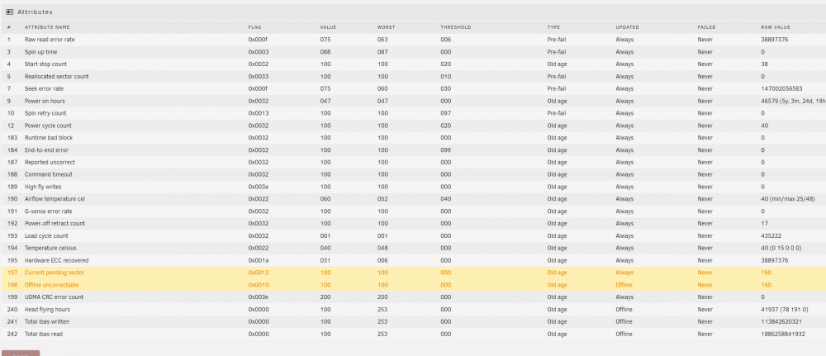Select the Offline uncorrectable attribute row
The image size is (826, 356).
413,285
